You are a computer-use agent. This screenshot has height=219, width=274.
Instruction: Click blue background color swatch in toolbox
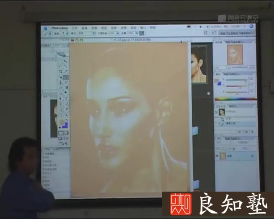(x=66, y=125)
